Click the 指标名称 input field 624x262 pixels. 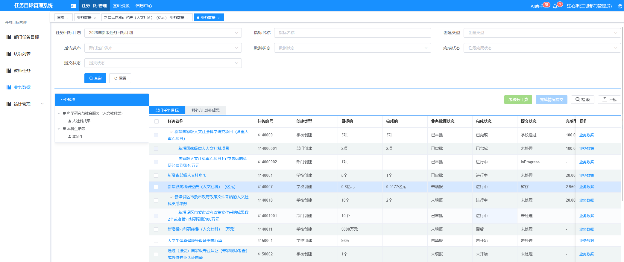pos(353,33)
